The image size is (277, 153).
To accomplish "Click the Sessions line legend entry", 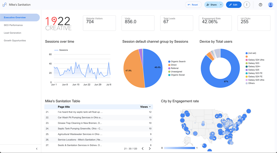I will pyautogui.click(x=61, y=50).
